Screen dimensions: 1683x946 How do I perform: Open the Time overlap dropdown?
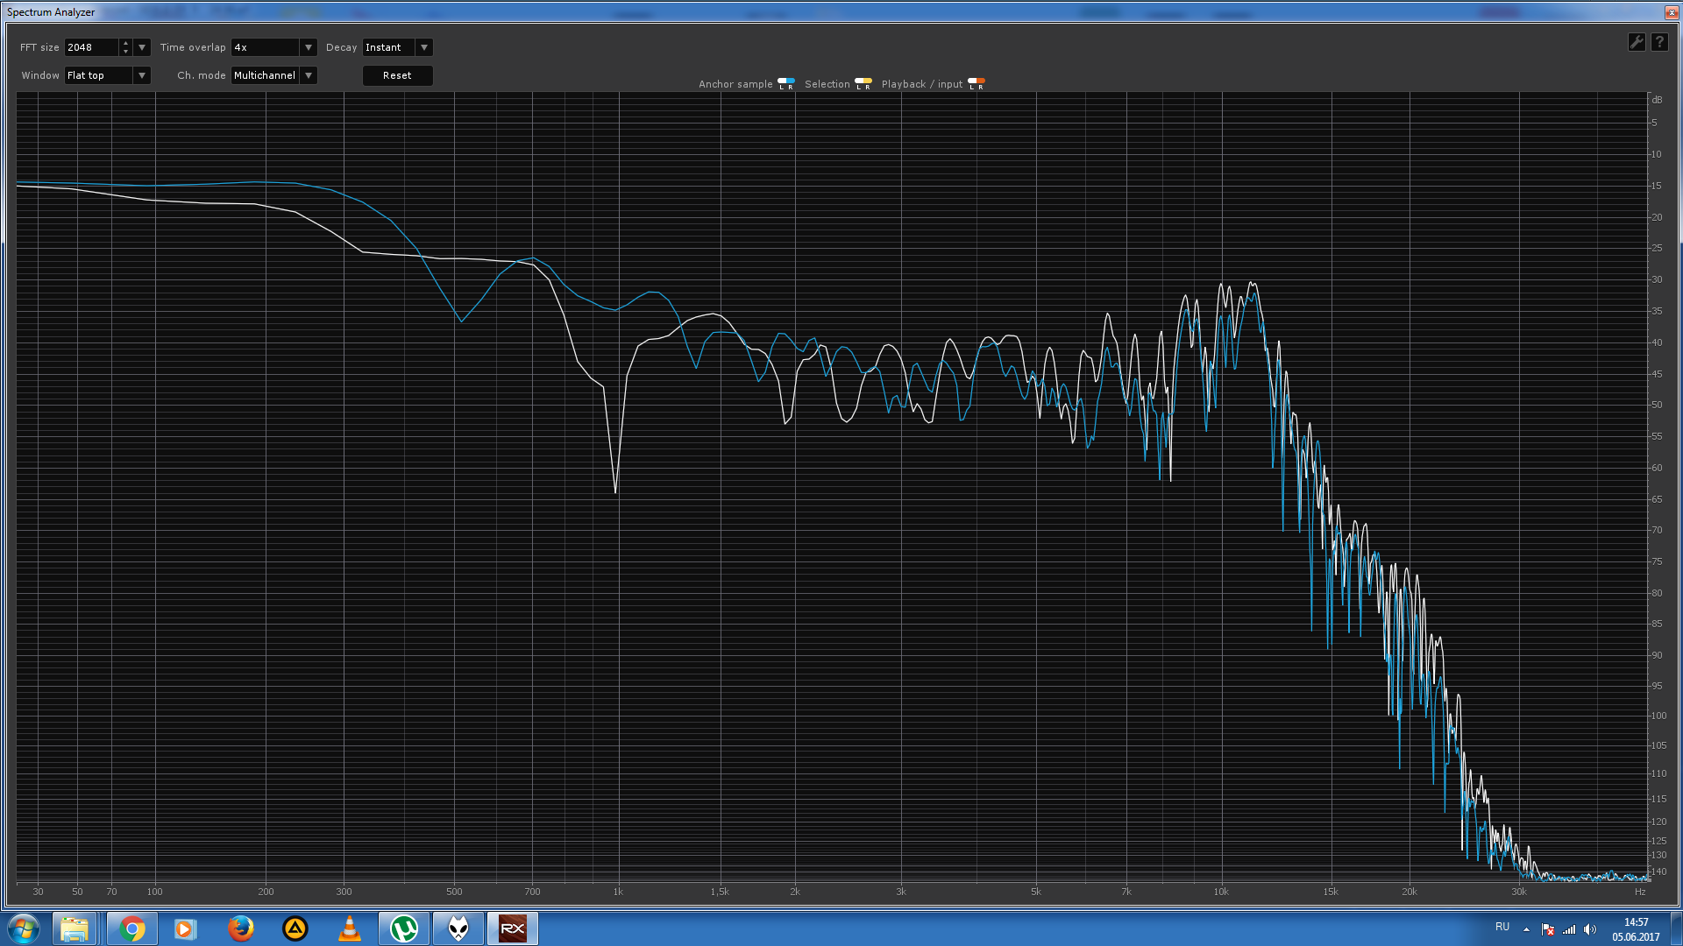click(x=309, y=47)
